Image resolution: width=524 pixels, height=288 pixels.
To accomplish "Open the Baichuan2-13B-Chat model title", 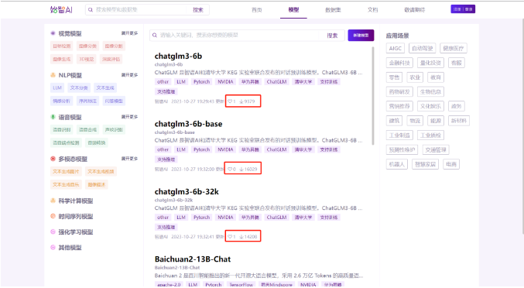I will (193, 259).
